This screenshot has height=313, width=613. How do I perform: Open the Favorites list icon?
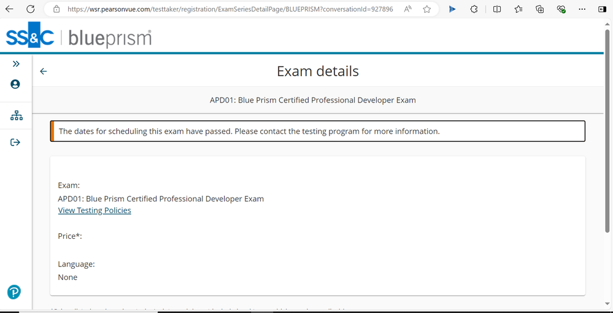pyautogui.click(x=519, y=9)
